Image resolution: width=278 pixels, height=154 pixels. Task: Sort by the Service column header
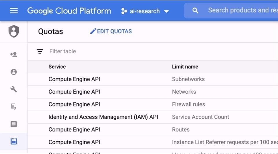coord(57,67)
